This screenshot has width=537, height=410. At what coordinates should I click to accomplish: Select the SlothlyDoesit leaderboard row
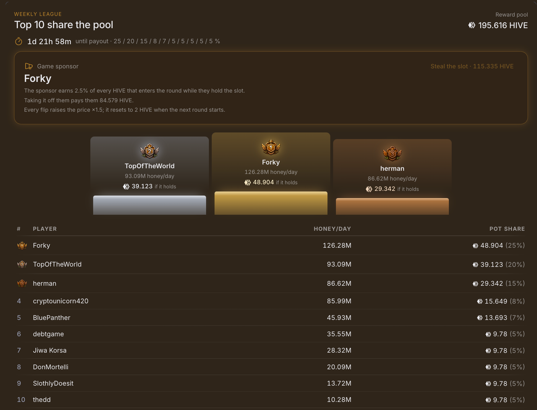point(271,383)
